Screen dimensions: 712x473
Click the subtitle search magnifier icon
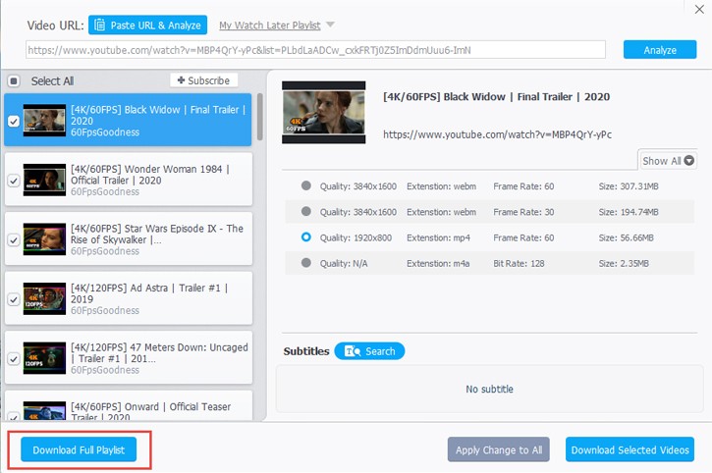353,351
